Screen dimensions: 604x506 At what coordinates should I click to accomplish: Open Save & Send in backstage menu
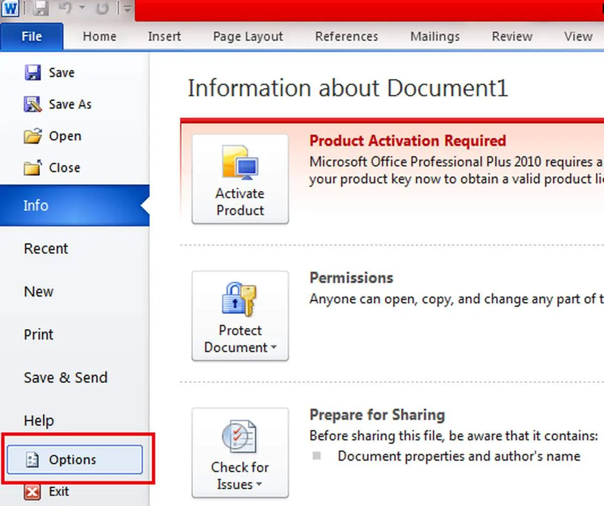tap(65, 378)
